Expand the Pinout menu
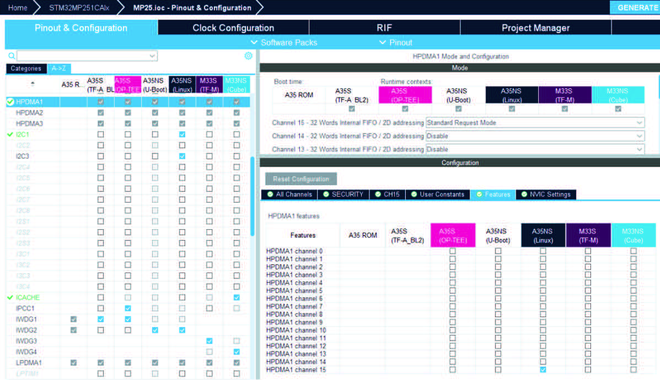The width and height of the screenshot is (660, 380). click(396, 42)
